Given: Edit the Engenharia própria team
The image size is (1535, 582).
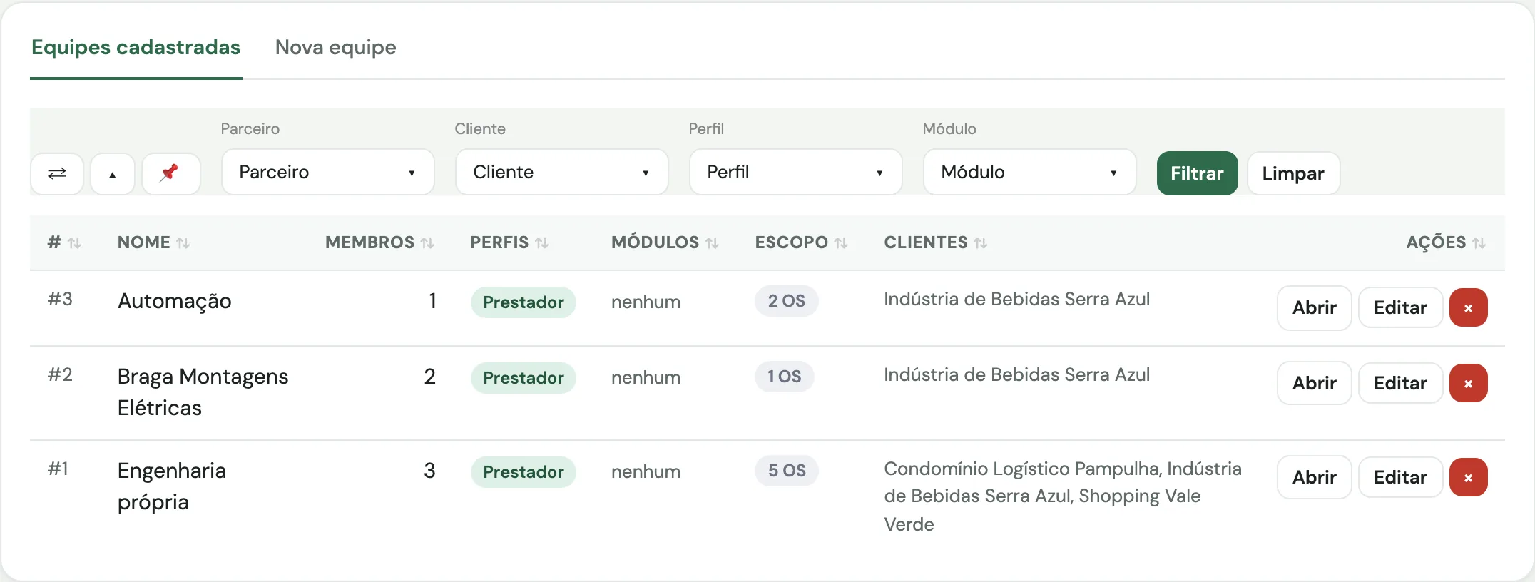Looking at the screenshot, I should pyautogui.click(x=1400, y=478).
